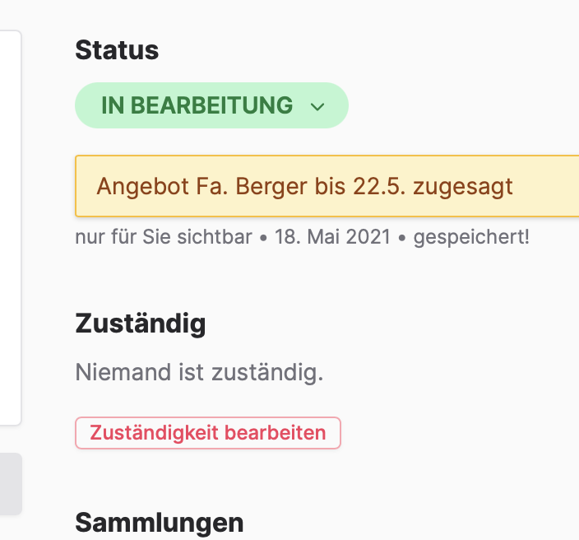Click the Zuständigkeit bearbeiten button

pos(207,433)
